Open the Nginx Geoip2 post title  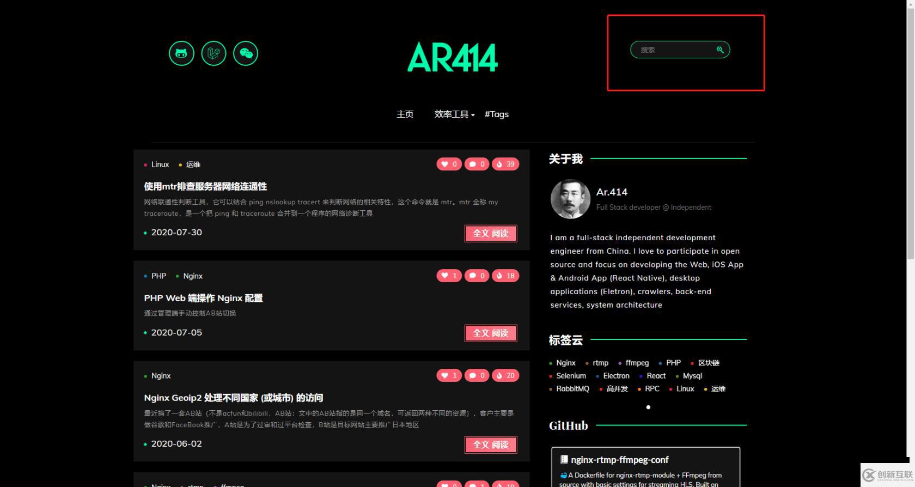coord(234,398)
